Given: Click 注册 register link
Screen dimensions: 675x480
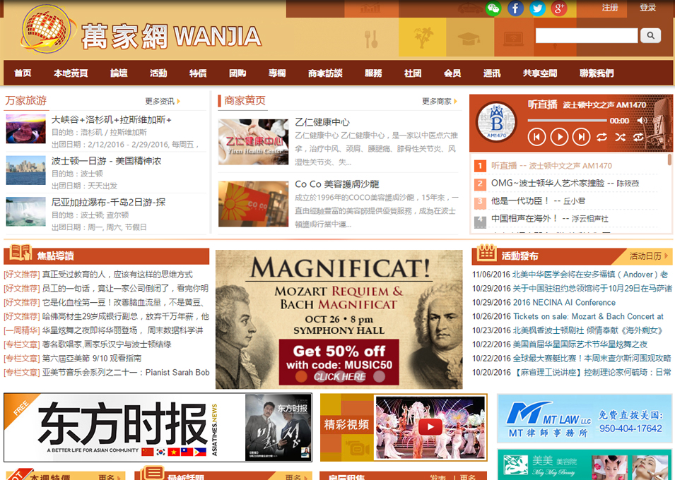Looking at the screenshot, I should tap(610, 8).
